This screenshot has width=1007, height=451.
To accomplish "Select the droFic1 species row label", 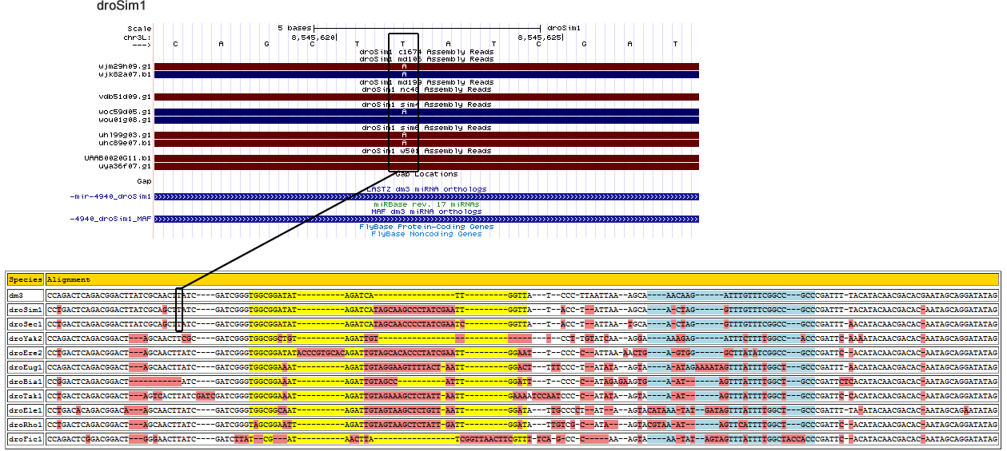I will 26,439.
